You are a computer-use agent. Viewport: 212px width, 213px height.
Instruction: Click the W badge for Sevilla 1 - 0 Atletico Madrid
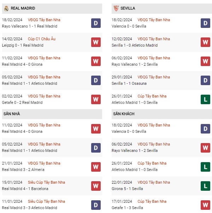coord(205,42)
